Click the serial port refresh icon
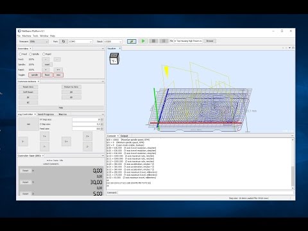 point(64,41)
